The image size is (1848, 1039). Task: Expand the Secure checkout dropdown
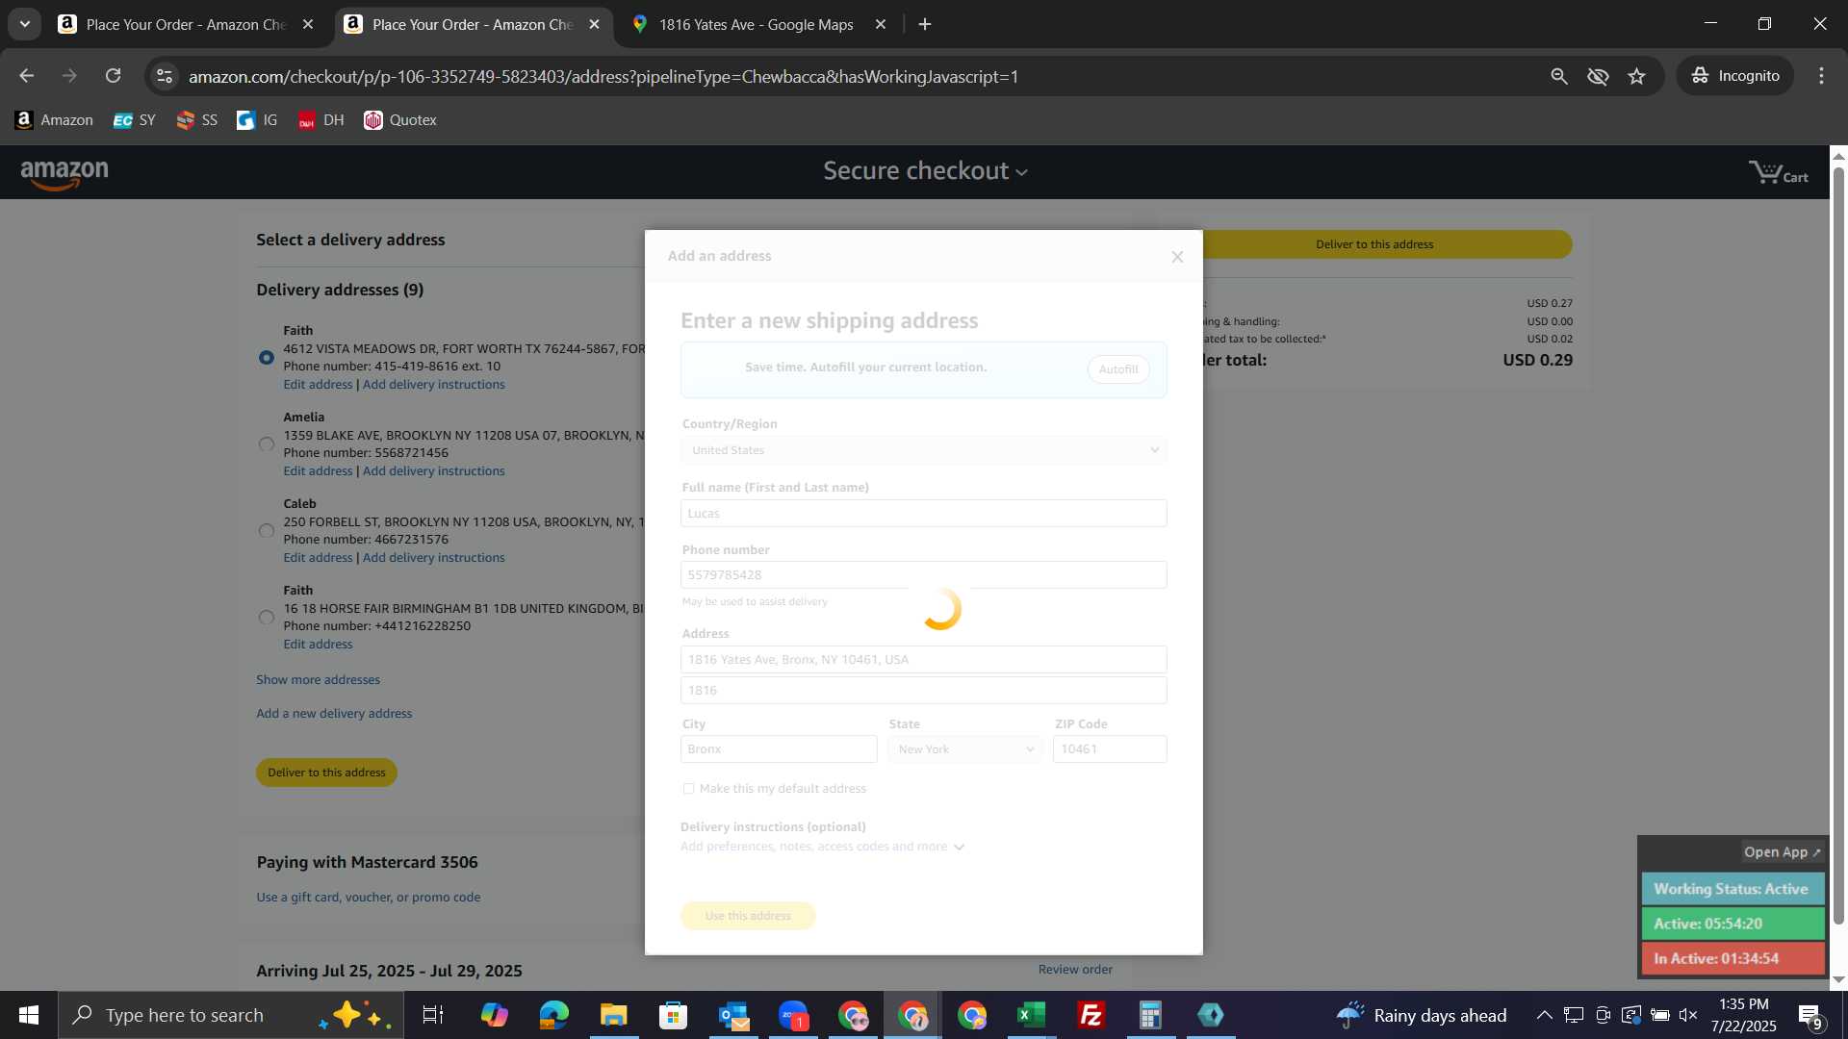[x=925, y=171]
